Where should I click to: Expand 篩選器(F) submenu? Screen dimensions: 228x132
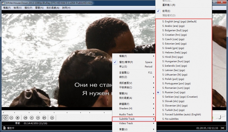click(134, 104)
